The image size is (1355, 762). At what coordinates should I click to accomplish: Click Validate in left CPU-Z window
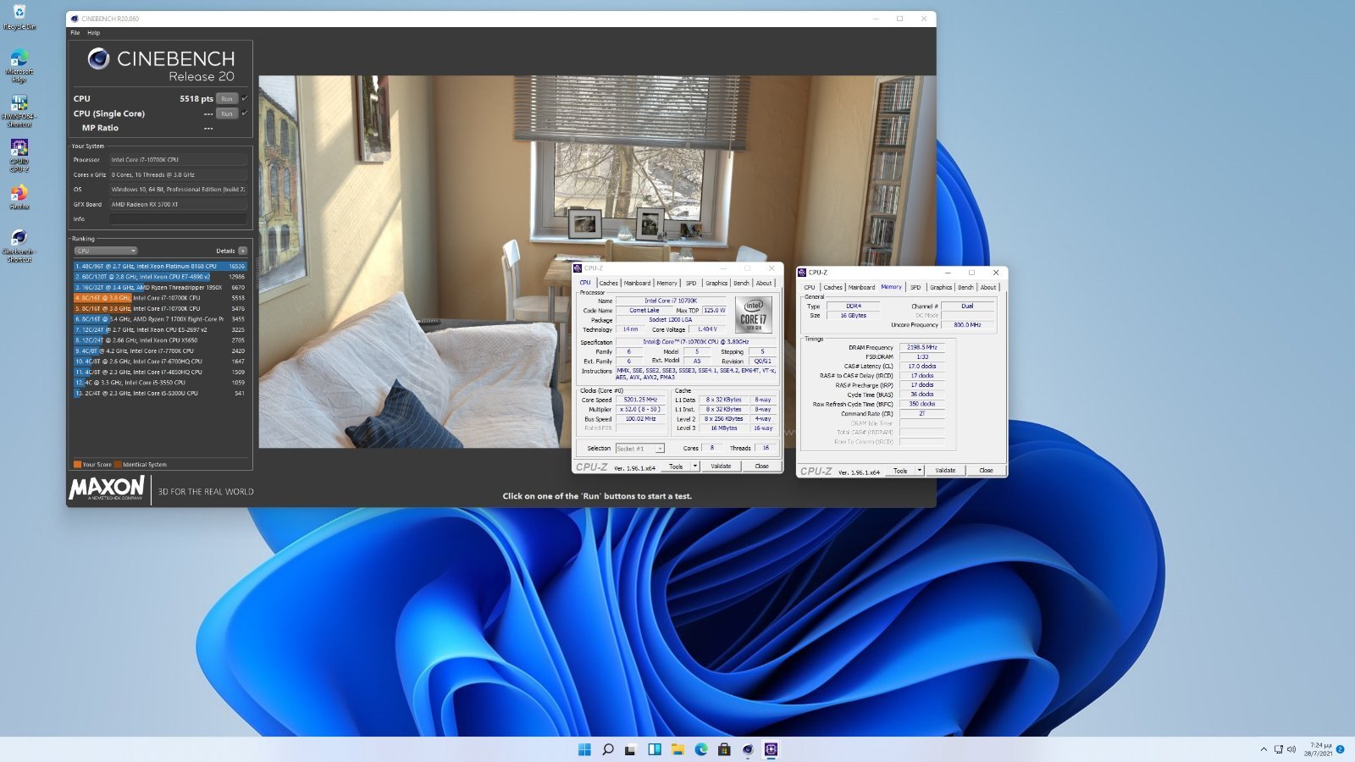721,467
